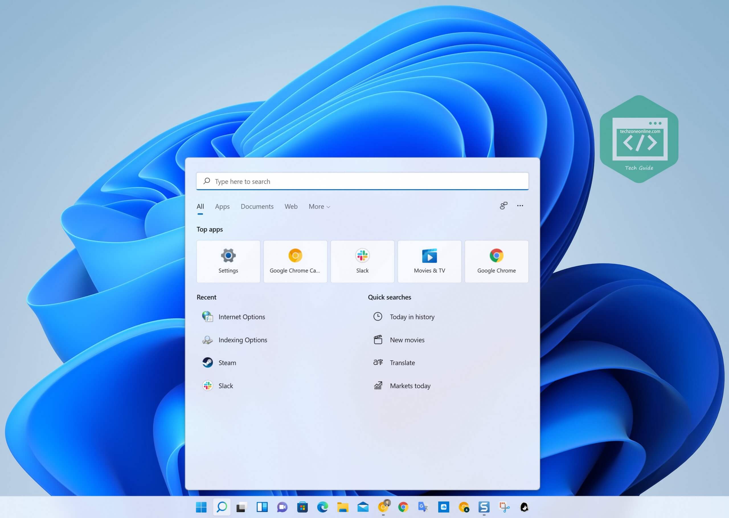729x518 pixels.
Task: Open Internet Options from Recent list
Action: pyautogui.click(x=241, y=317)
